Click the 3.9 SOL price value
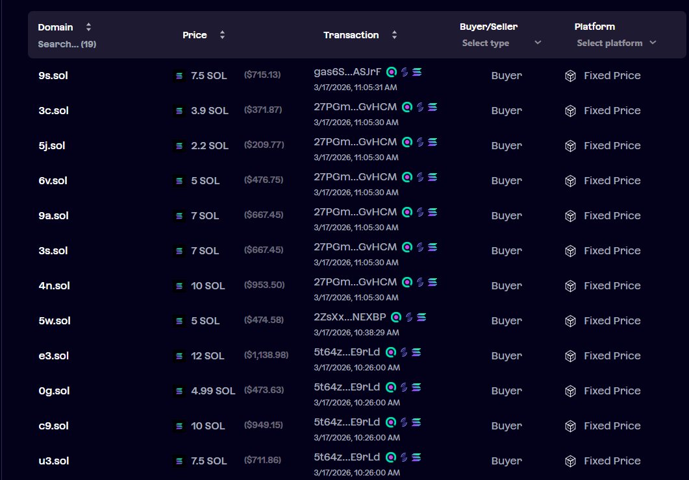689x480 pixels. [210, 110]
